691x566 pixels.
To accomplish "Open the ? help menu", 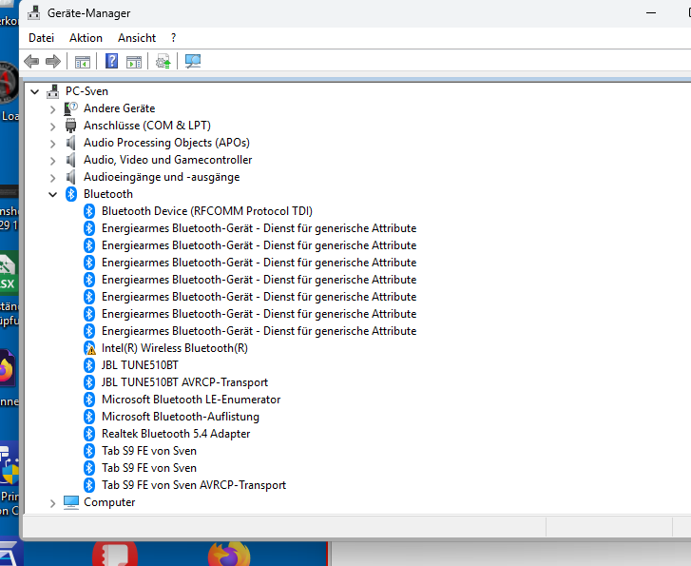I will click(x=174, y=38).
